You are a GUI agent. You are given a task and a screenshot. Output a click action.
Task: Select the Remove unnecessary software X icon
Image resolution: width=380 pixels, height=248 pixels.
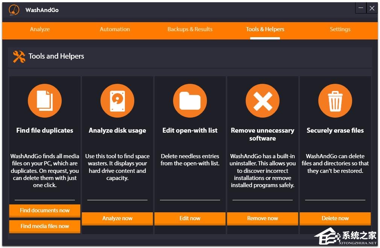pyautogui.click(x=263, y=101)
